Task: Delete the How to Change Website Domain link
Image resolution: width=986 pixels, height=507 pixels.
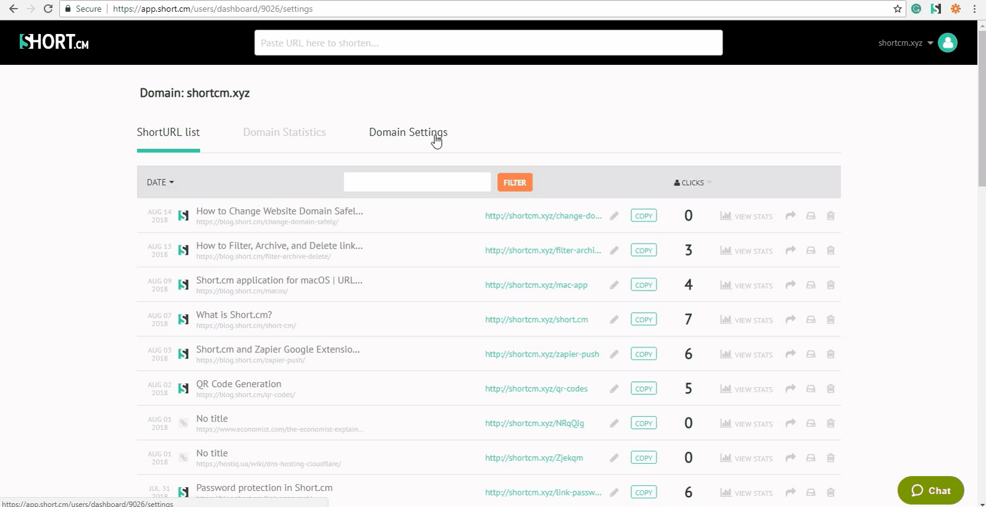Action: point(830,216)
